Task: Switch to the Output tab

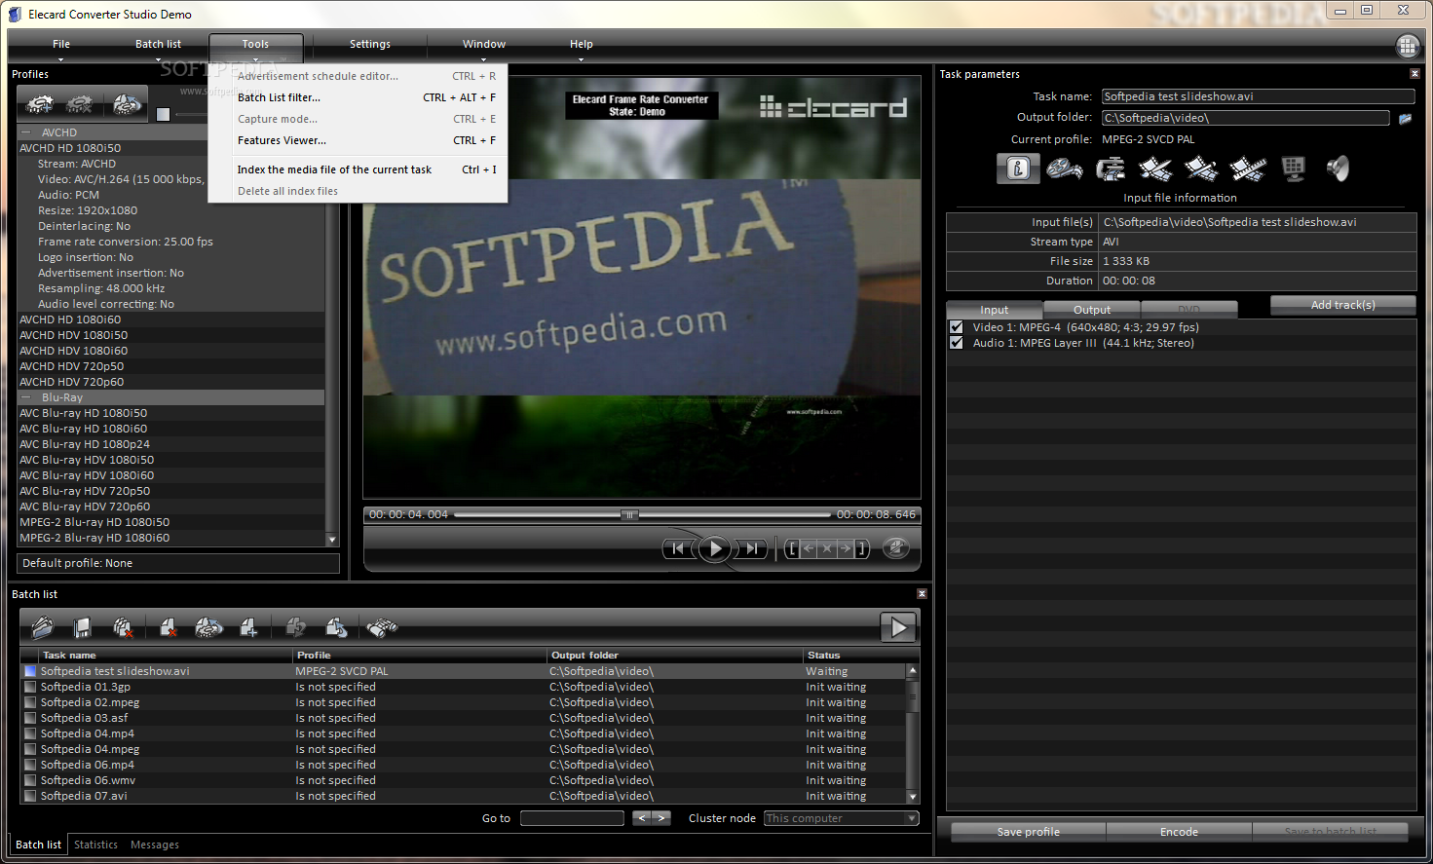Action: [1092, 310]
